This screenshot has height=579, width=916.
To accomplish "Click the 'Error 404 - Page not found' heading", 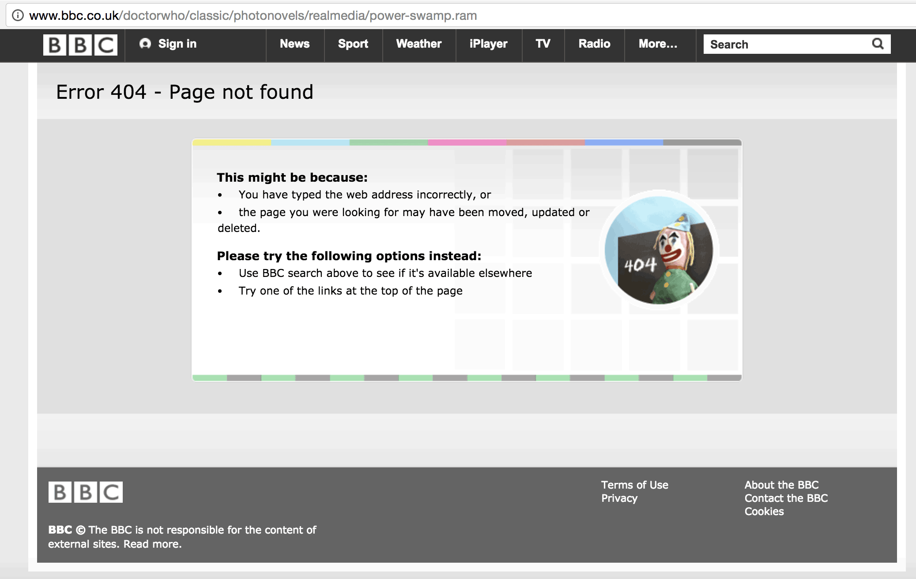I will click(x=185, y=92).
